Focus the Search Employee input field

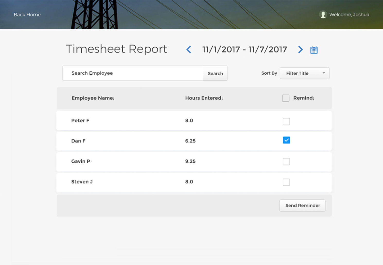pyautogui.click(x=133, y=73)
